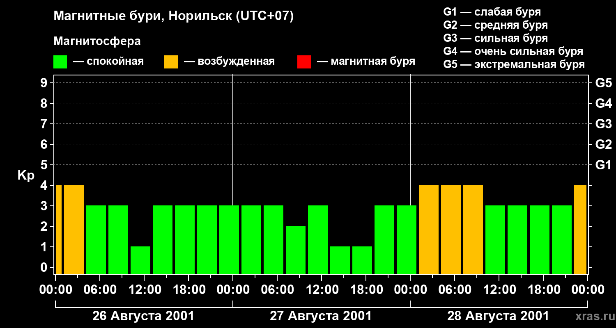
Task: Click the green bar above 18:00 on 26 Августа
Action: (185, 239)
